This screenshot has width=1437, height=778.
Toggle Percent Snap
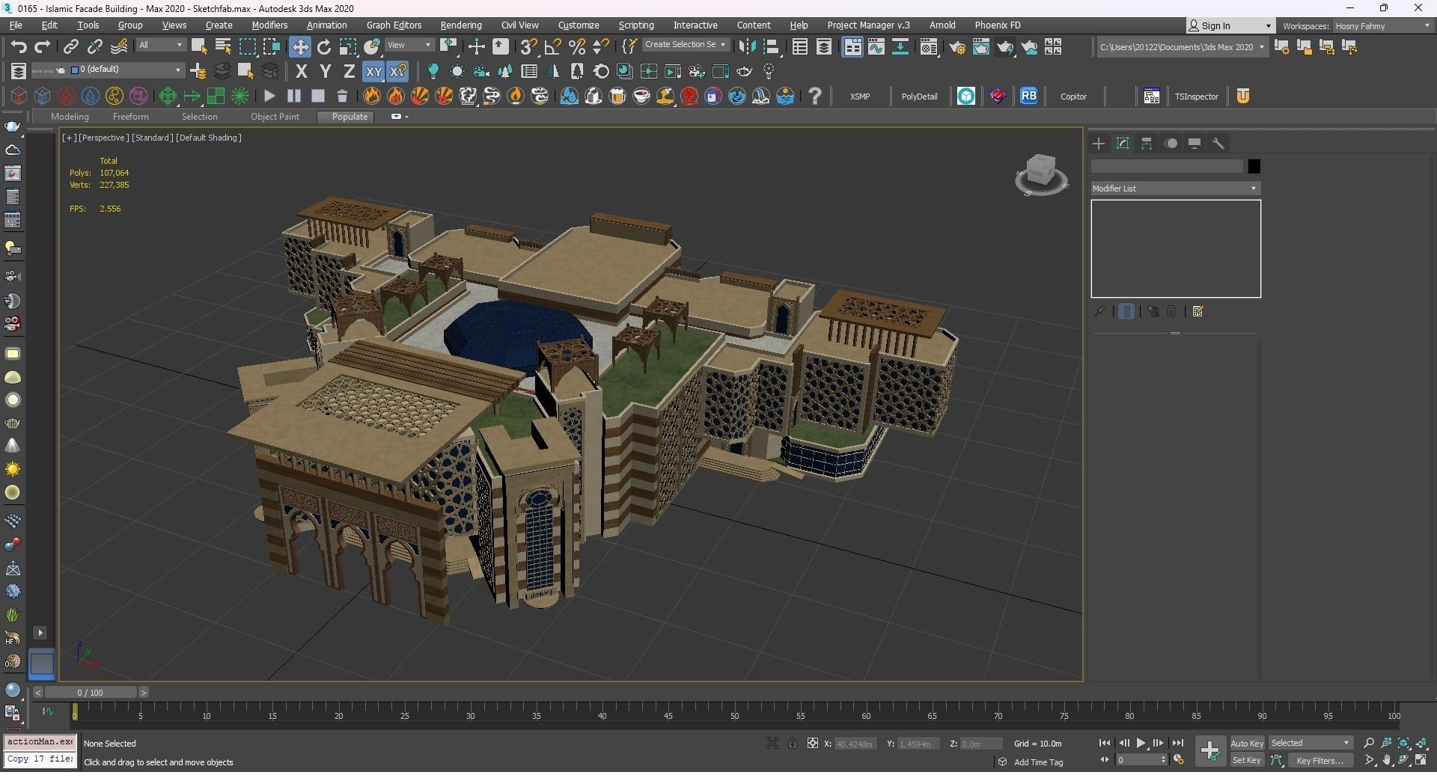576,47
